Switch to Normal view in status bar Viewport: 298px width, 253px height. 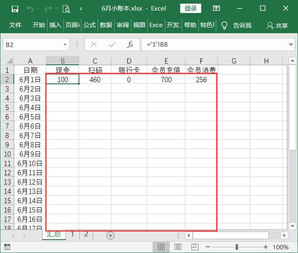[161, 247]
